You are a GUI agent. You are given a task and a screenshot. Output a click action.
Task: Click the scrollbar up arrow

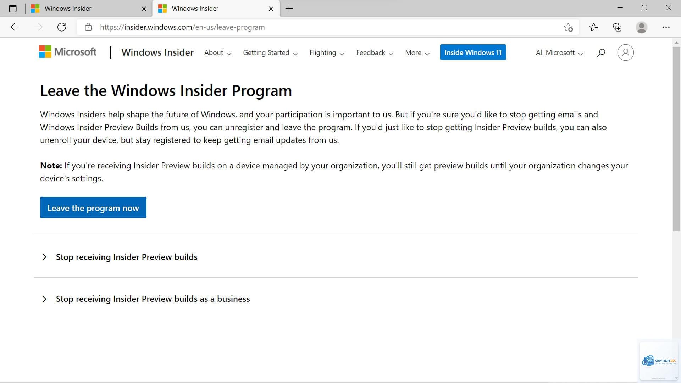(x=676, y=43)
